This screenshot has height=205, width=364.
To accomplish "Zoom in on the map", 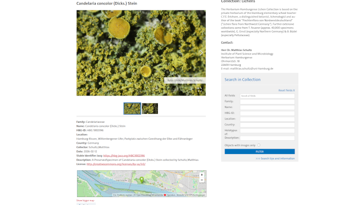I will 202,175.
